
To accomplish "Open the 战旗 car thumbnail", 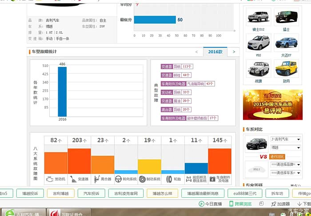I will 259,68.
